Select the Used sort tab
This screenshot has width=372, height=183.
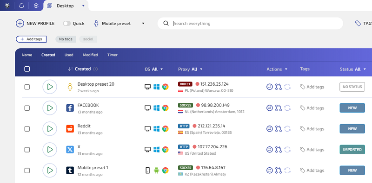pyautogui.click(x=69, y=55)
